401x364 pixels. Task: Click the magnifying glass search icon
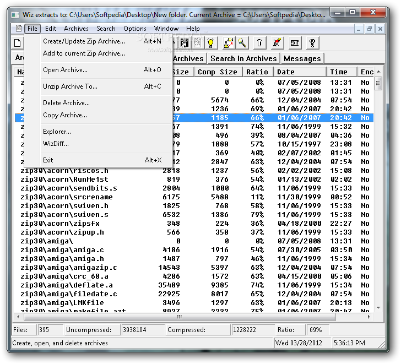[x=242, y=43]
